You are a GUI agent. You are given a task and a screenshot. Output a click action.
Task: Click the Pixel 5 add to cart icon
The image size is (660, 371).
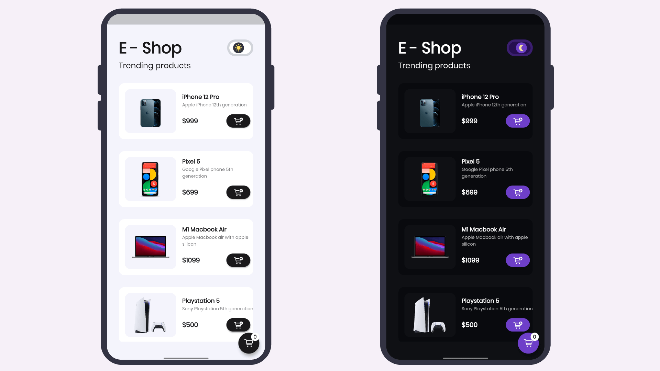[239, 192]
